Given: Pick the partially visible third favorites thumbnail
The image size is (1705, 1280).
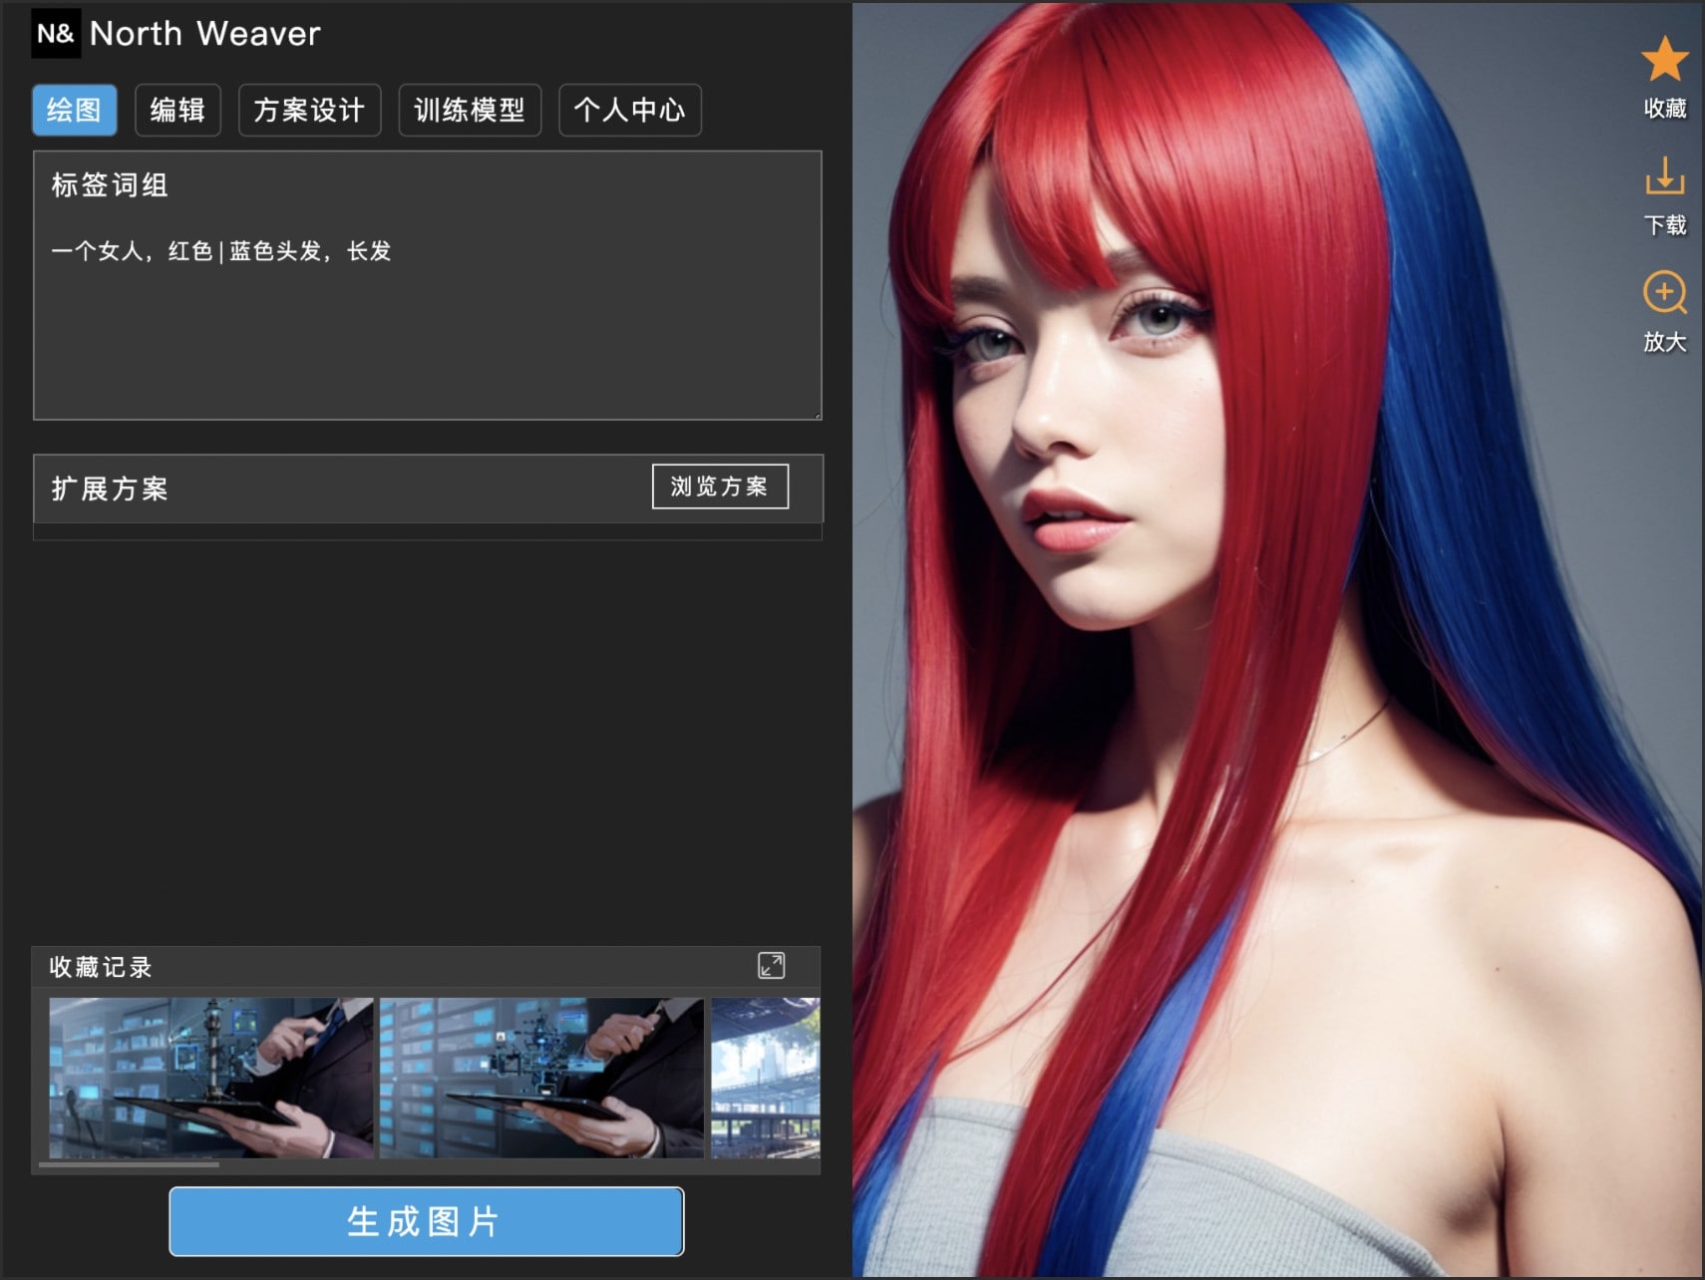Looking at the screenshot, I should [x=765, y=1077].
